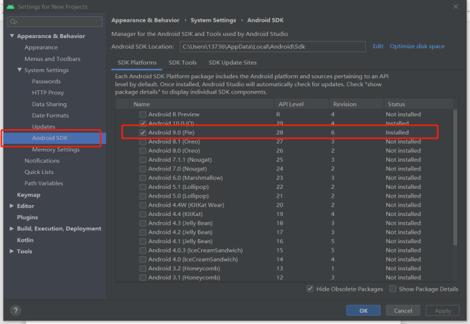Click System Settings in the breadcrumb
Viewport: 470px width, 324px height.
point(213,20)
